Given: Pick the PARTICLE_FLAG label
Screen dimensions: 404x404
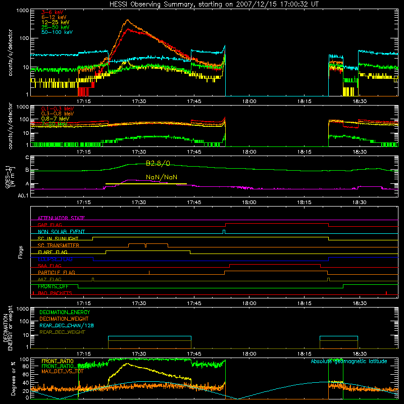Looking at the screenshot, I should pyautogui.click(x=57, y=272).
